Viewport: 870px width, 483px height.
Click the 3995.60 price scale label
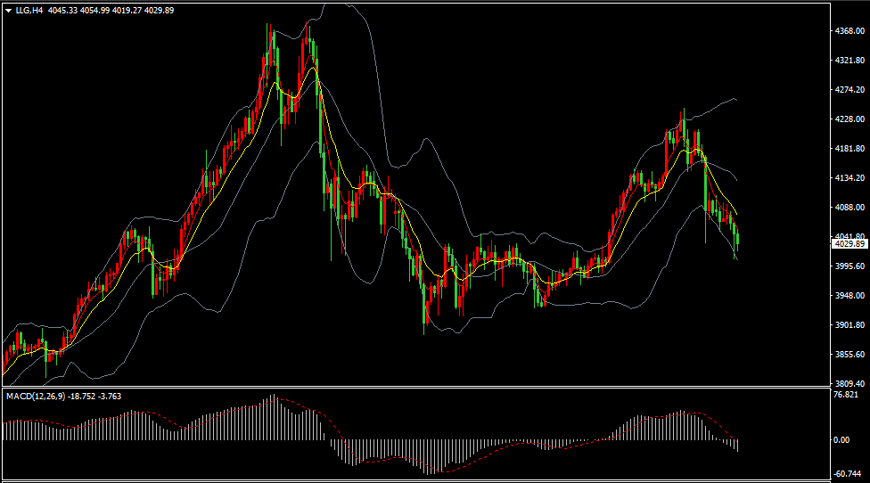click(x=849, y=266)
